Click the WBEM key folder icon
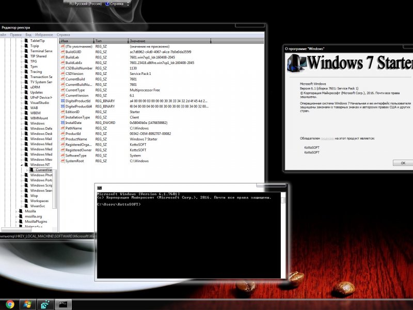Screen dimensions: 413x310 (x=26, y=113)
